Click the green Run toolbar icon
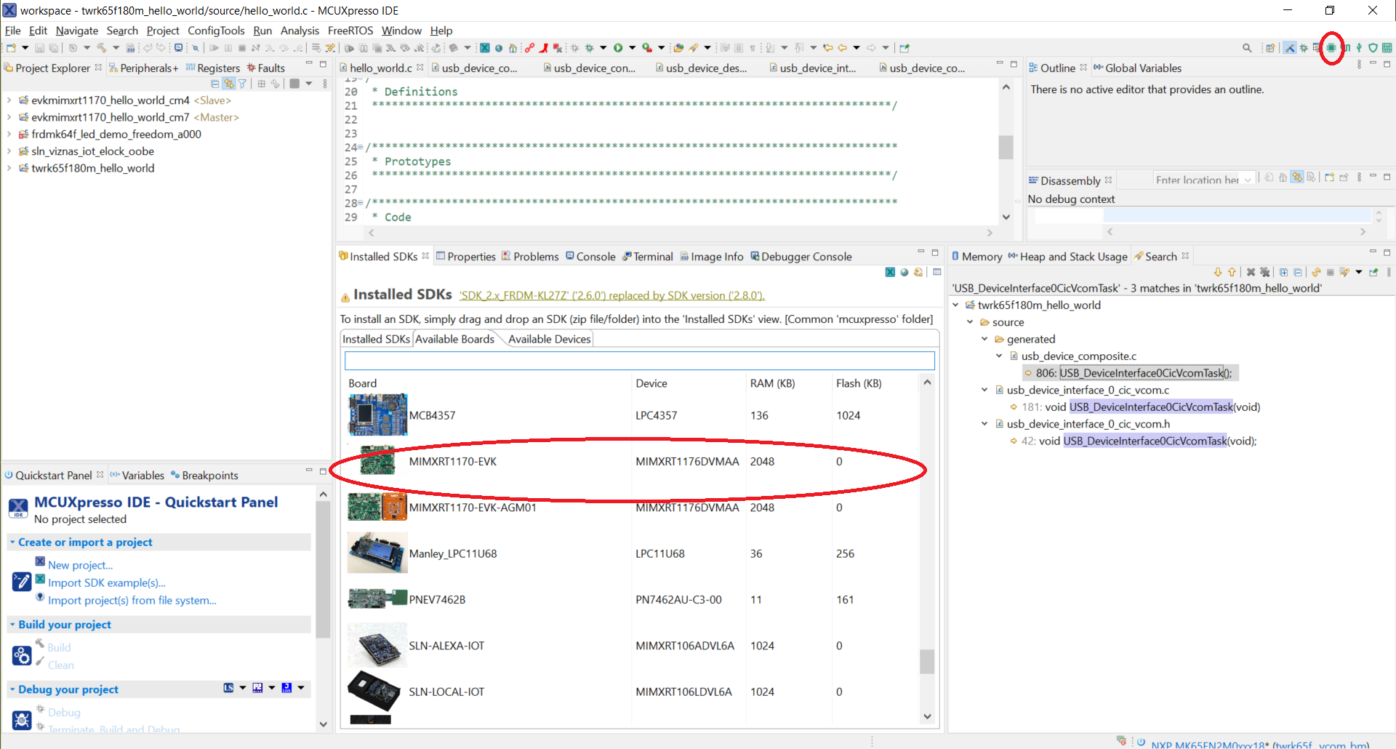Image resolution: width=1396 pixels, height=749 pixels. [x=619, y=48]
